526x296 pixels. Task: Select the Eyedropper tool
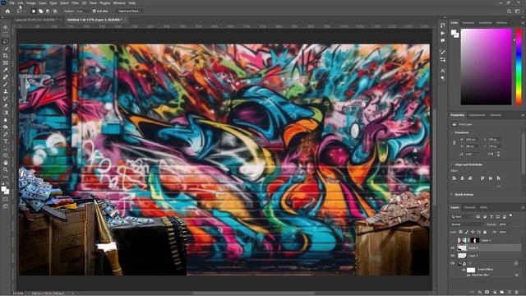click(6, 70)
